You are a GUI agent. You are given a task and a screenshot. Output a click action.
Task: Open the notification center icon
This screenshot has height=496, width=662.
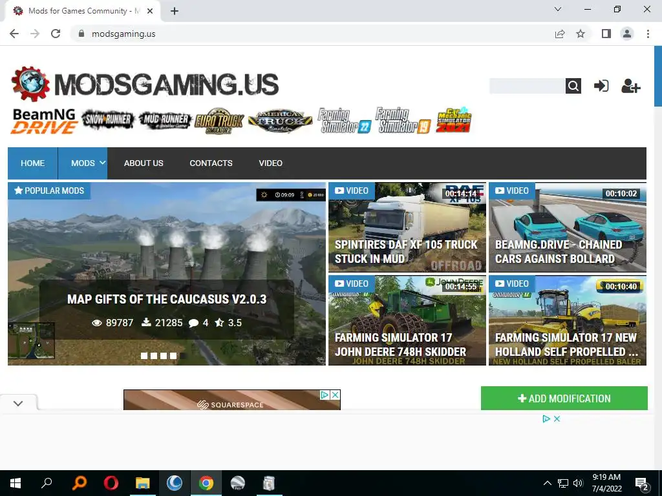642,483
